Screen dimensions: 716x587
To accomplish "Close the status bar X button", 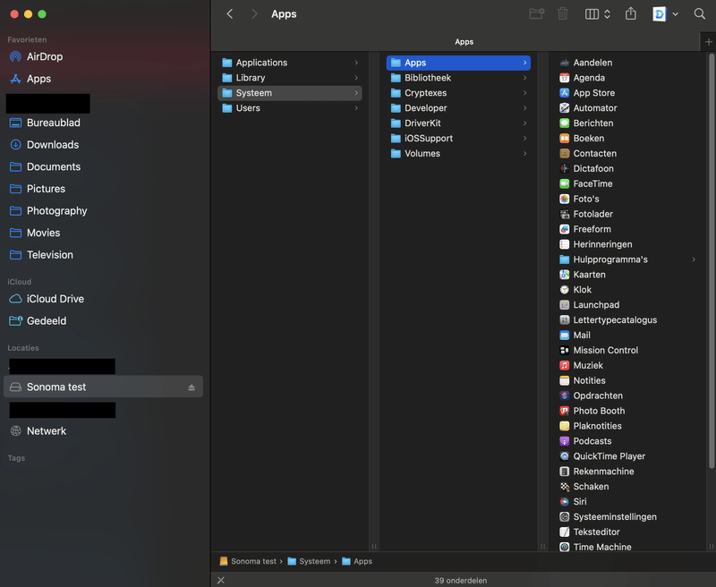I will [x=221, y=580].
